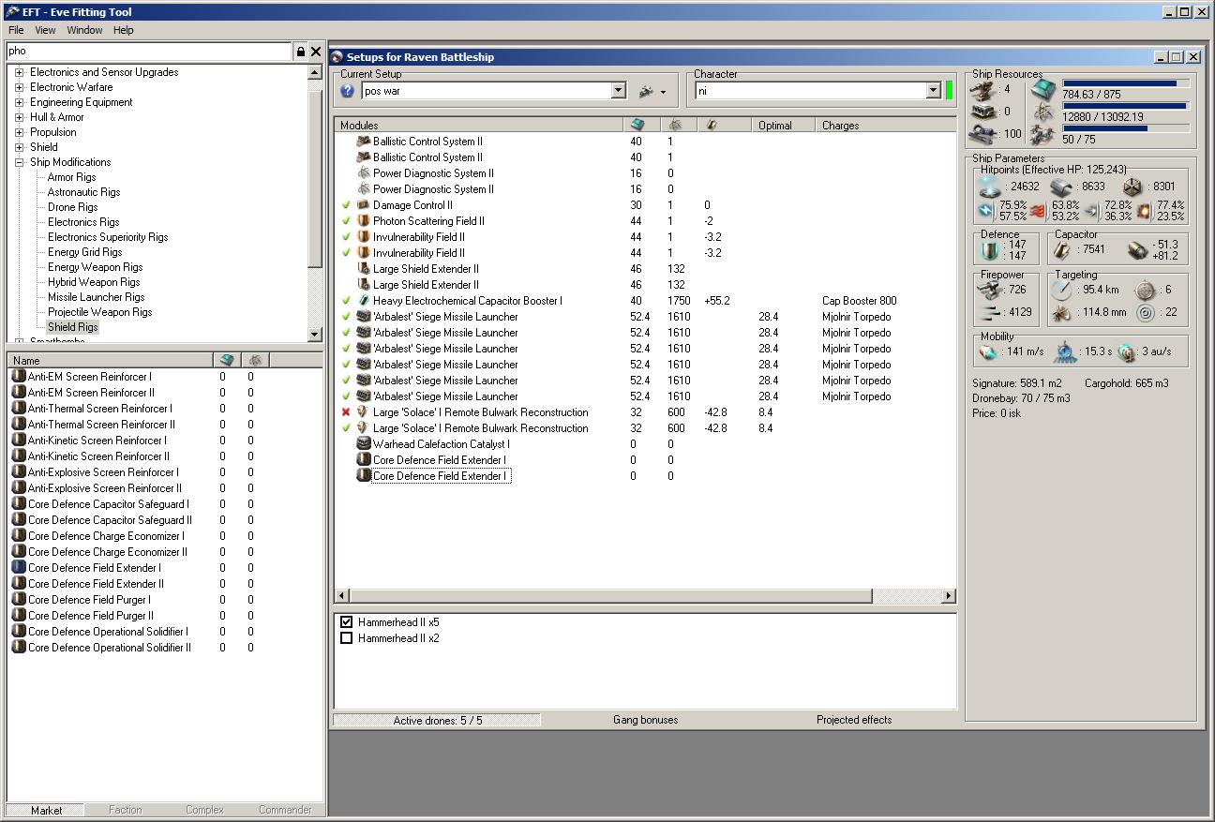This screenshot has height=822, width=1215.
Task: Toggle the Photon Scattering Field II state checkmark
Action: (346, 221)
